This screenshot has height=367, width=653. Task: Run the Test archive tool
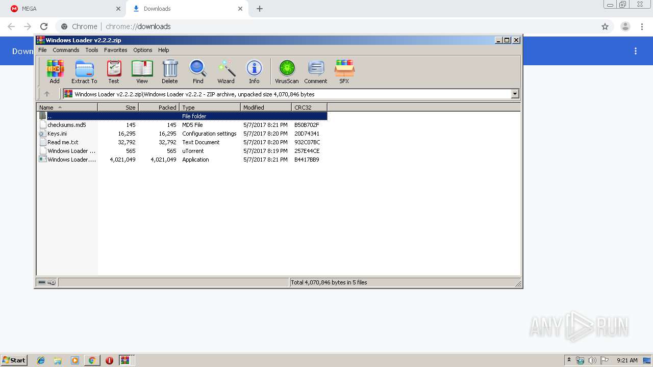(x=114, y=71)
